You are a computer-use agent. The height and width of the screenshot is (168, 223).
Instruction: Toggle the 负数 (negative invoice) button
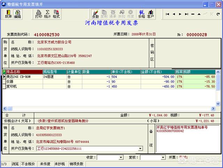[95, 14]
